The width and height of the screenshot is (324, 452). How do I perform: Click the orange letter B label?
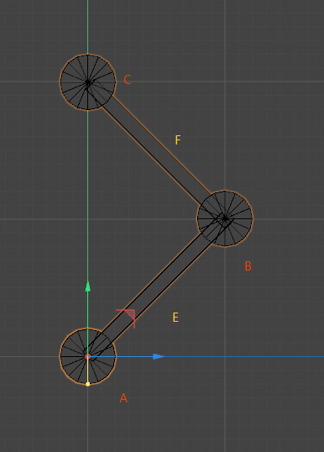click(248, 266)
